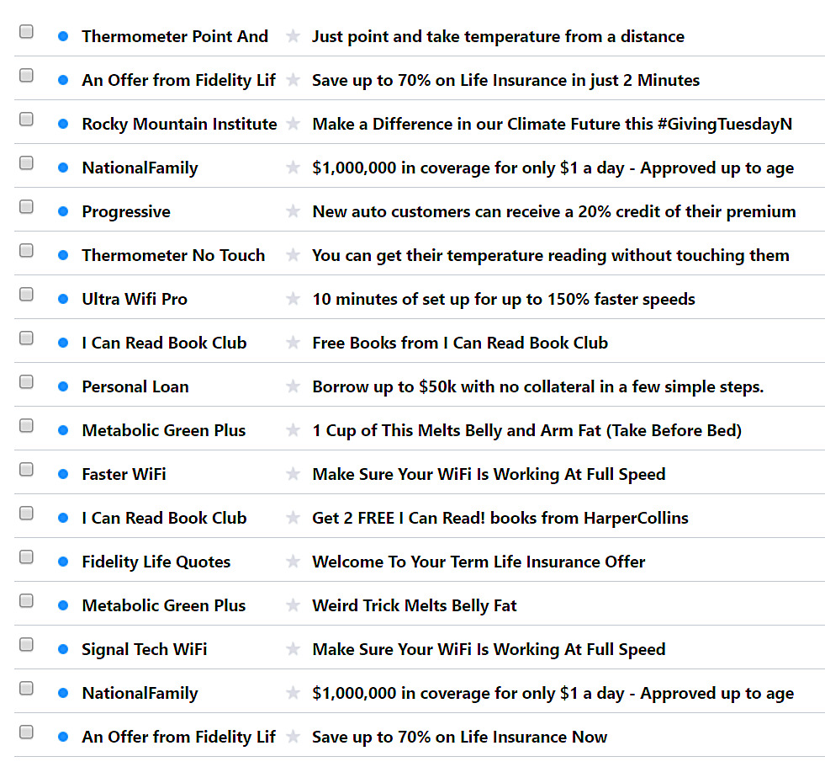Tick checkbox for 'Save up to 70% Life Insurance Now'
Screen dimensions: 825x767
click(x=26, y=731)
